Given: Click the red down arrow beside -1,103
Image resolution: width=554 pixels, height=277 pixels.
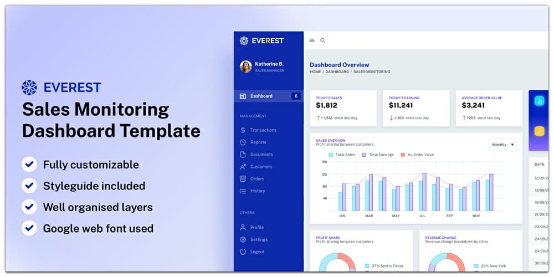Looking at the screenshot, I should pyautogui.click(x=391, y=118).
